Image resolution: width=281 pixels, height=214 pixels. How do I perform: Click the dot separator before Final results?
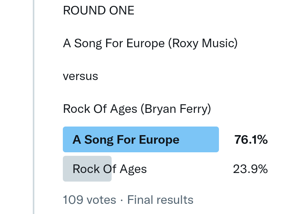[x=122, y=200]
